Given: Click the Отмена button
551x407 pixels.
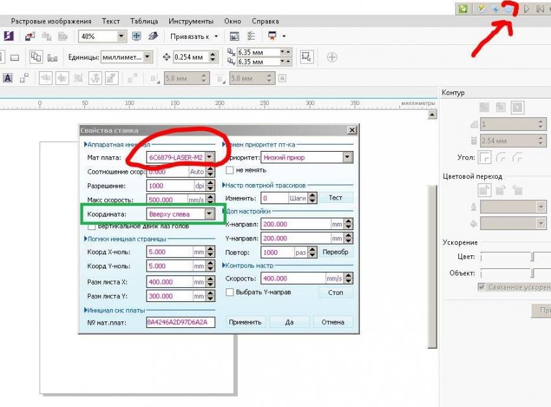Looking at the screenshot, I should pos(333,322).
